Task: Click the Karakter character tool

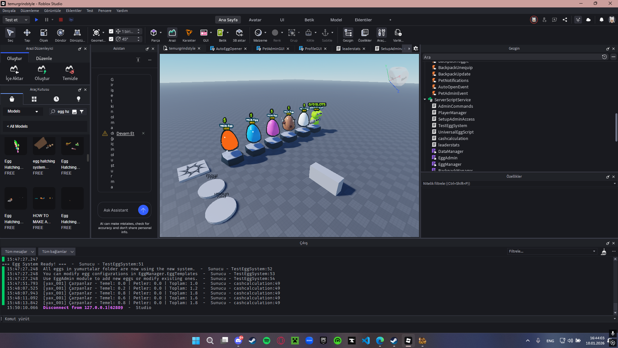Action: pyautogui.click(x=189, y=35)
